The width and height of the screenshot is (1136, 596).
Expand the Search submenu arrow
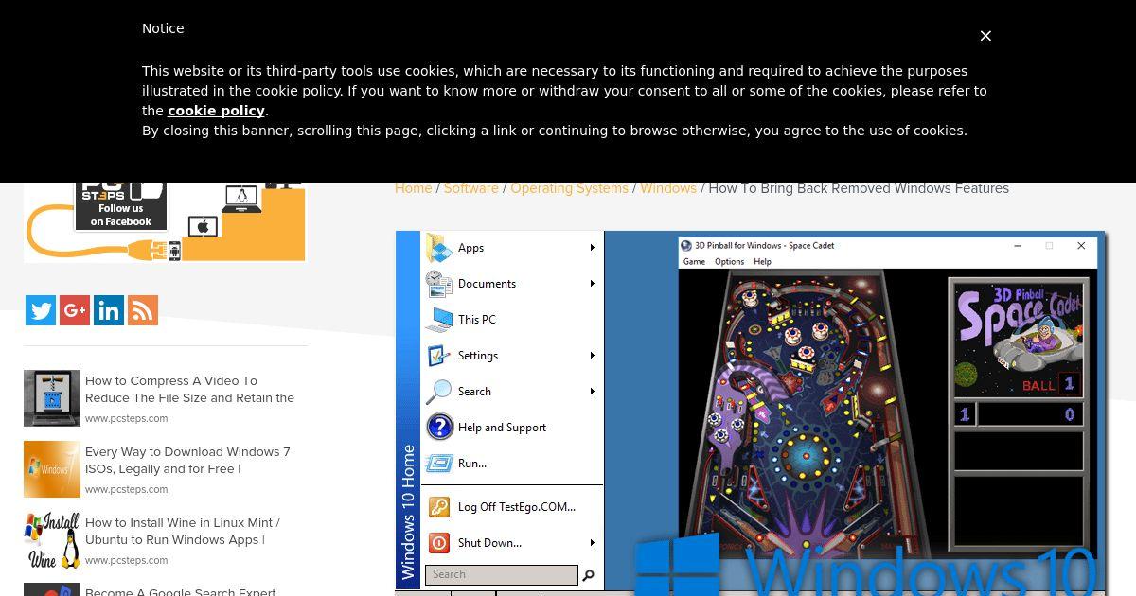593,392
